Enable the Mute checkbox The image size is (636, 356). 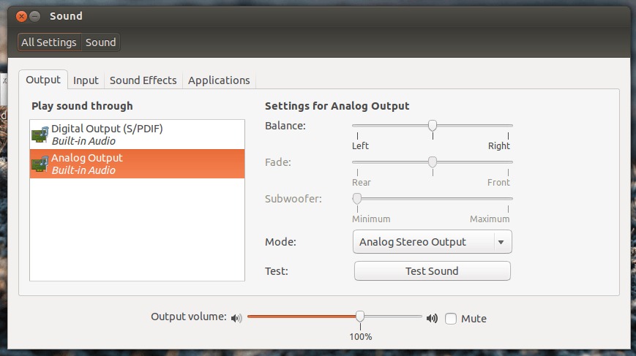point(451,318)
